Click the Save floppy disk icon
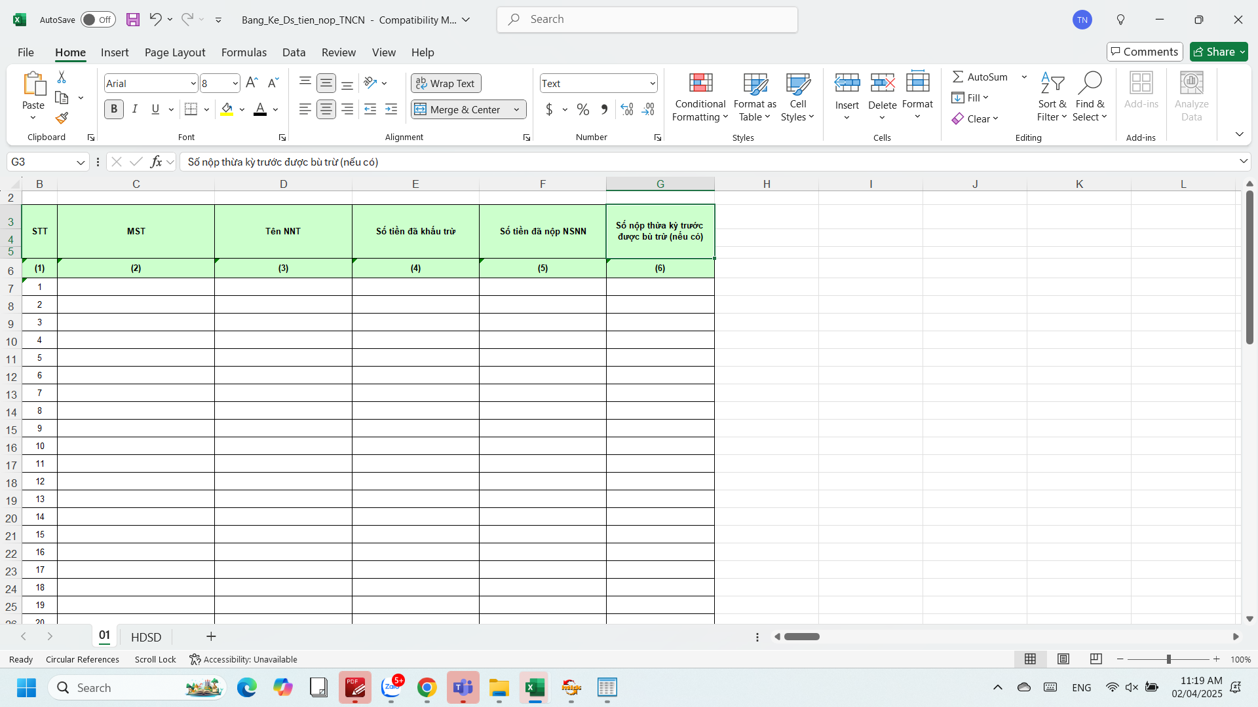The image size is (1258, 707). (133, 20)
